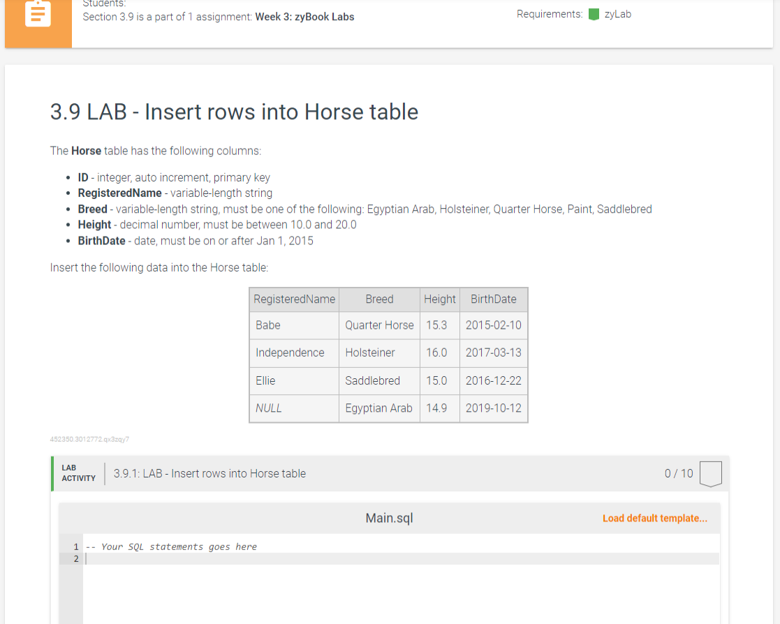Open the score badge next to 0/10

click(711, 473)
